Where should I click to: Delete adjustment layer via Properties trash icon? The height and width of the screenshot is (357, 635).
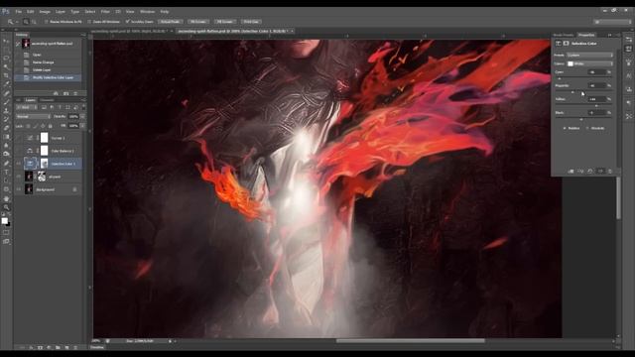click(x=610, y=172)
